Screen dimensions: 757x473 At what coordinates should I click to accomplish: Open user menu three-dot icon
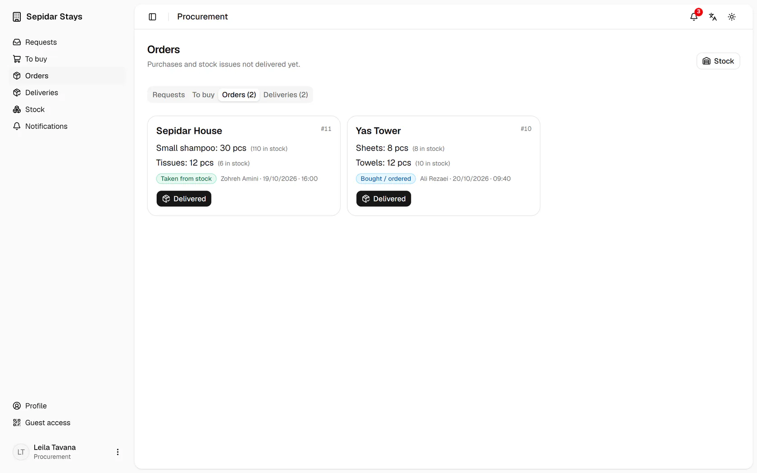click(x=118, y=452)
